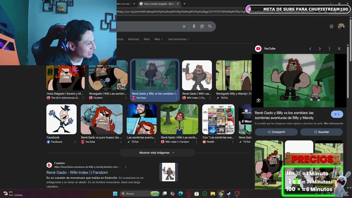The image size is (352, 198).
Task: Go to previous image in preview panel
Action: pyautogui.click(x=310, y=49)
